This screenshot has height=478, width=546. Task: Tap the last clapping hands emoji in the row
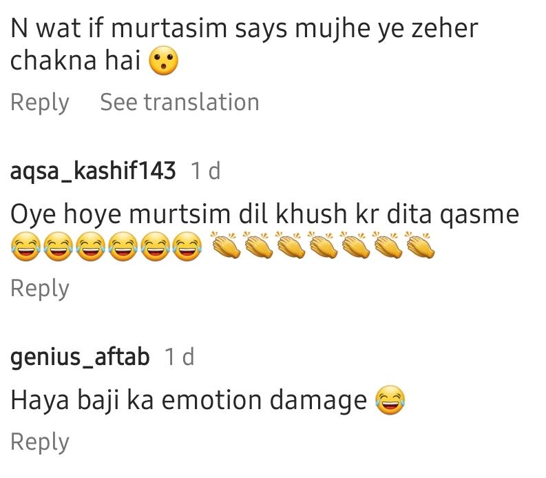[421, 245]
